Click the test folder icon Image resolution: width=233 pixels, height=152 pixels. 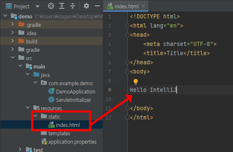[x=29, y=149]
